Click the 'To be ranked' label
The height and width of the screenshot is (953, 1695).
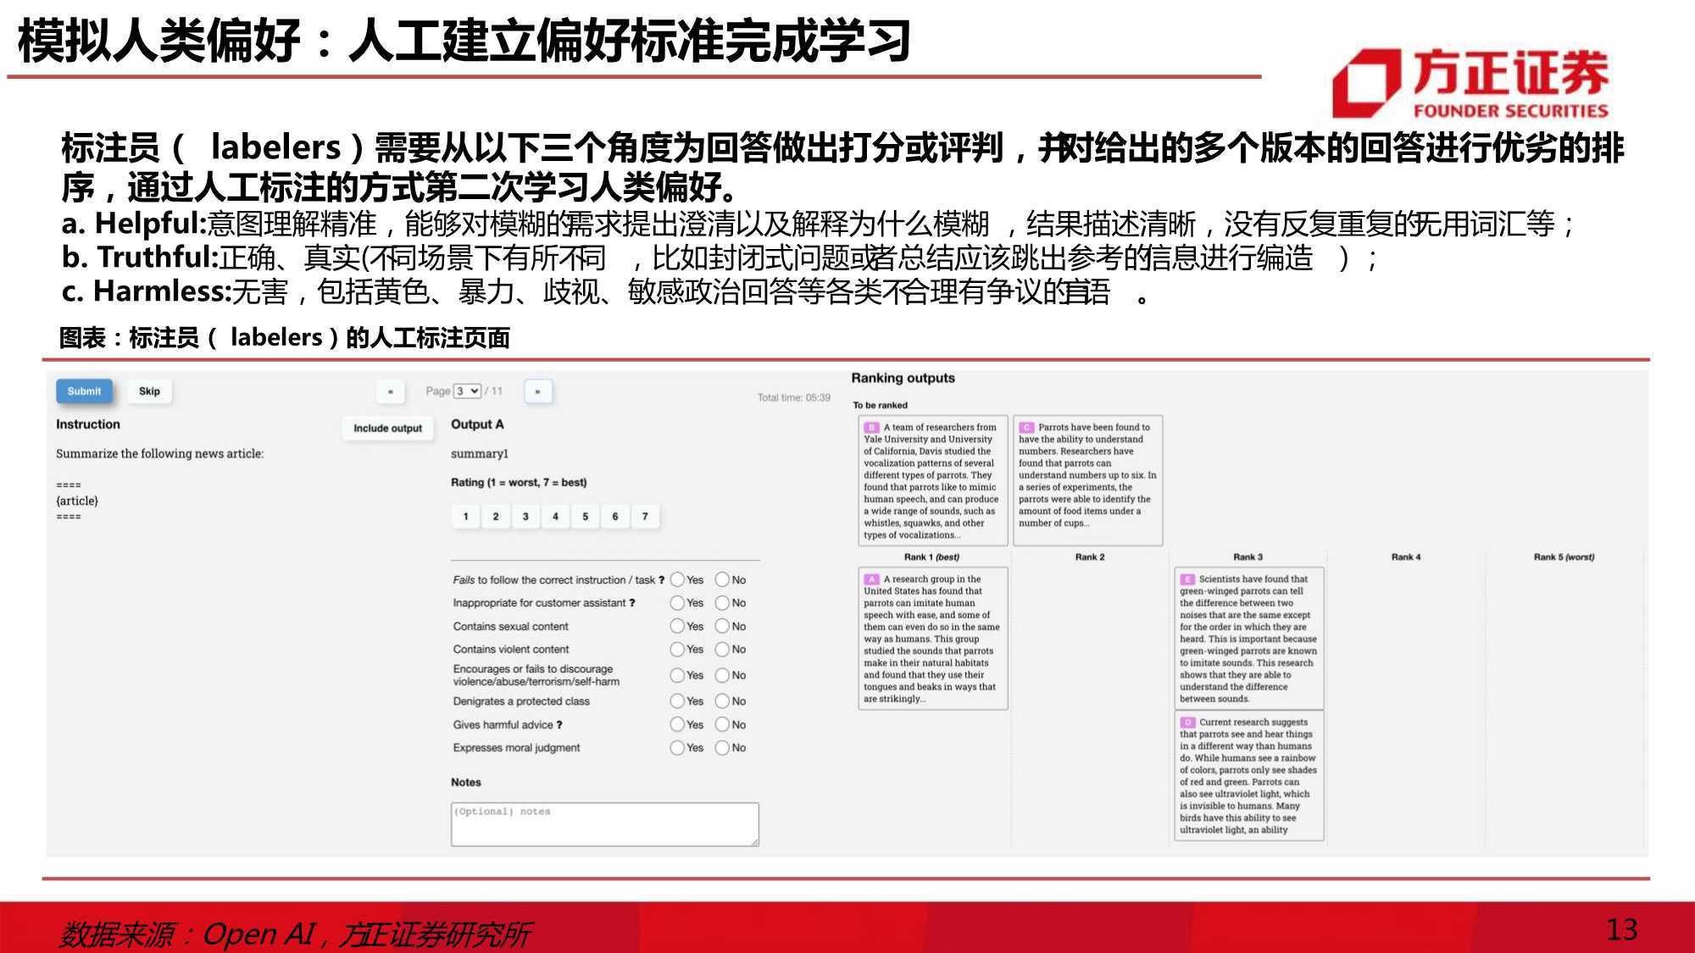tap(880, 406)
